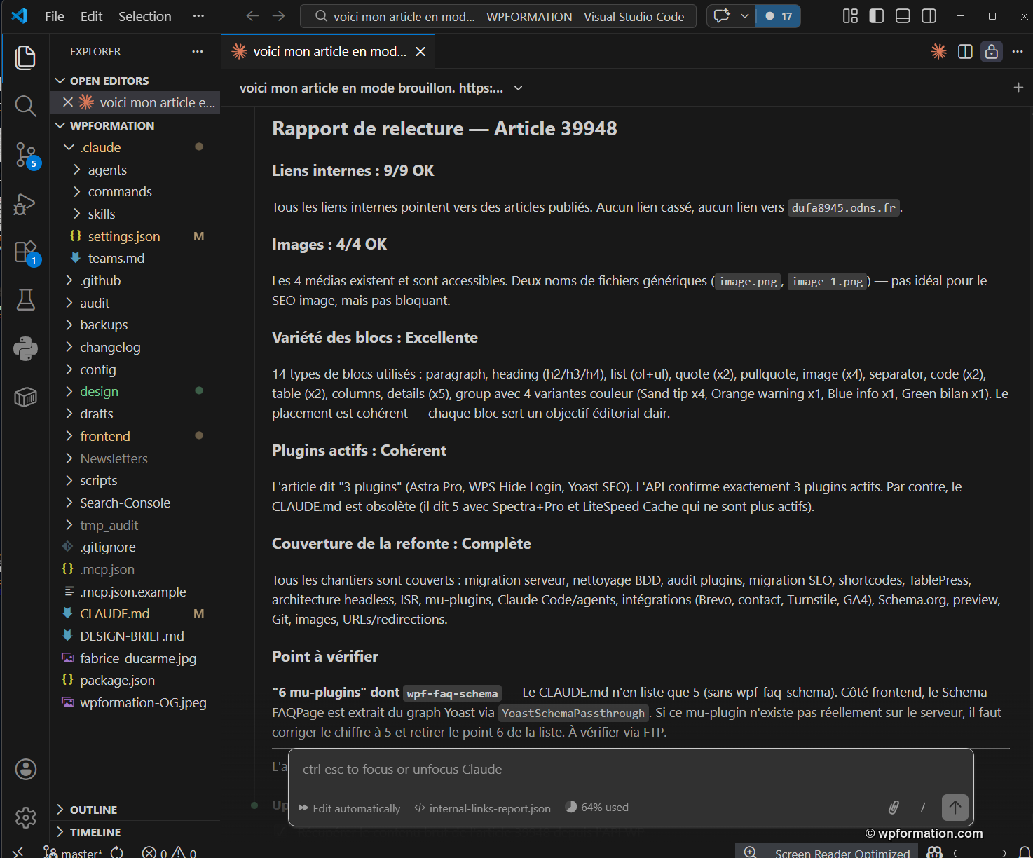1033x858 pixels.
Task: Open errors and warnings indicator
Action: pyautogui.click(x=169, y=852)
